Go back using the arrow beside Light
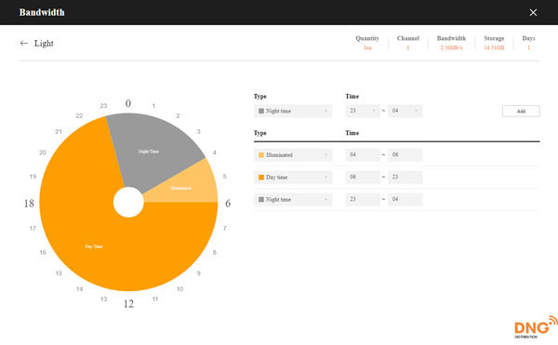The height and width of the screenshot is (345, 558). [x=24, y=44]
